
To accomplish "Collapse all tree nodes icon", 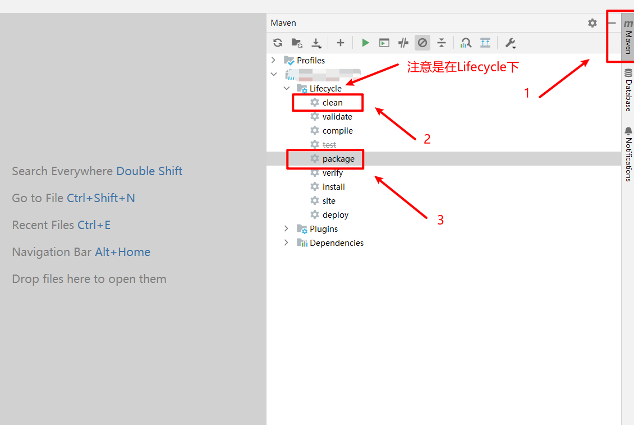I will click(x=442, y=43).
